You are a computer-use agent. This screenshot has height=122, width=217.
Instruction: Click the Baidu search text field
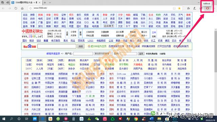57,46
